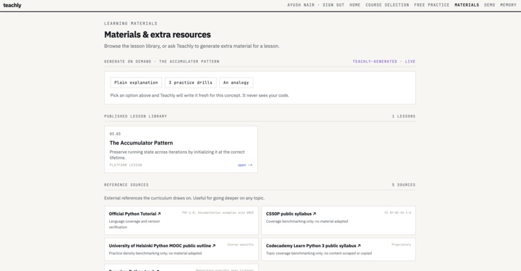Click external-link arrow beside Helsinki MOOC outline
This screenshot has width=521, height=271.
point(214,246)
